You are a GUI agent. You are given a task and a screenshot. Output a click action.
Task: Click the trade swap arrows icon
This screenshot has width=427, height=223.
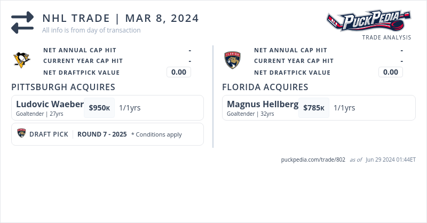(x=22, y=22)
